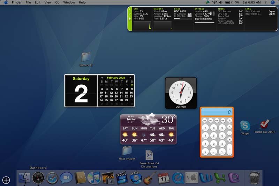Launch iTunes from the Dock
The width and height of the screenshot is (279, 186).
(x=94, y=178)
